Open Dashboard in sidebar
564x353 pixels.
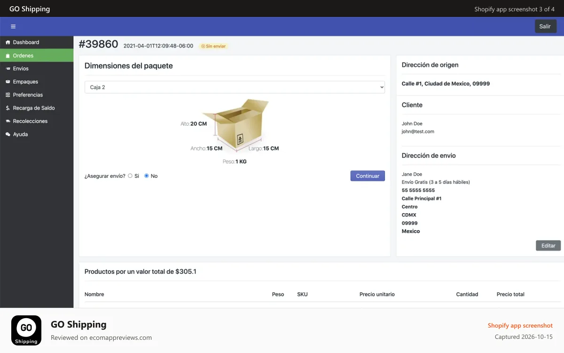[37, 42]
